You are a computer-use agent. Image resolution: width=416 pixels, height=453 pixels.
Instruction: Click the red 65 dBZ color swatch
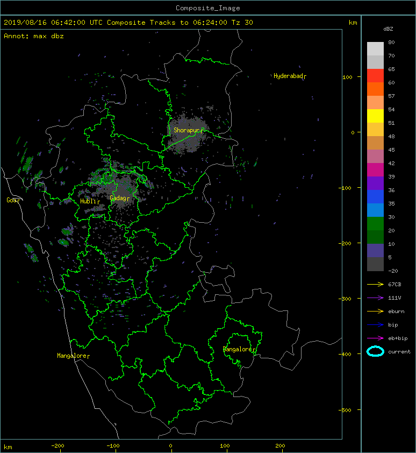pyautogui.click(x=375, y=75)
